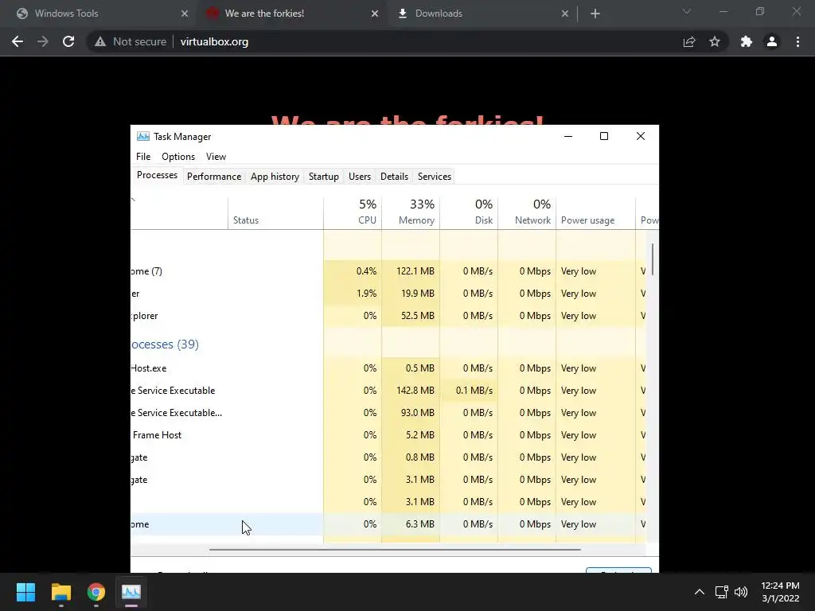Sort by the Status column header
815x611 pixels.
tap(275, 213)
